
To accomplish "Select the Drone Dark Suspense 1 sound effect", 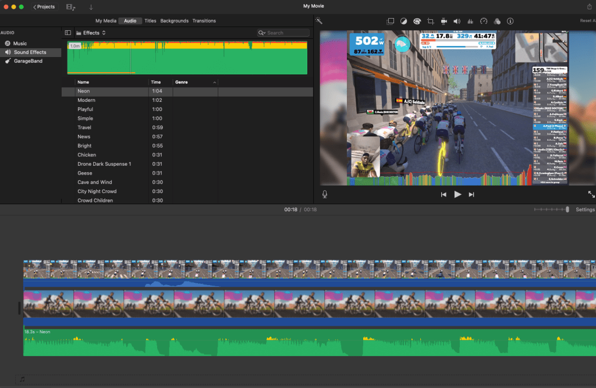I will (104, 164).
